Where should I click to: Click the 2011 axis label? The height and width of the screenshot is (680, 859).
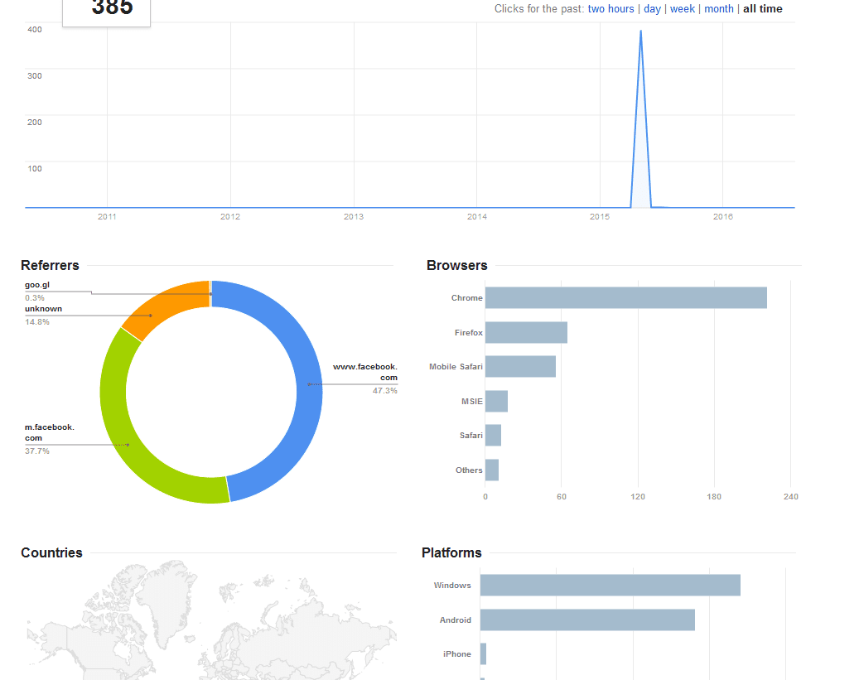pos(107,216)
